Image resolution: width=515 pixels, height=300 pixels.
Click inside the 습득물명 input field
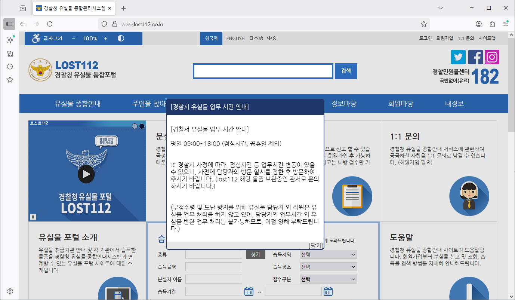tap(214, 266)
